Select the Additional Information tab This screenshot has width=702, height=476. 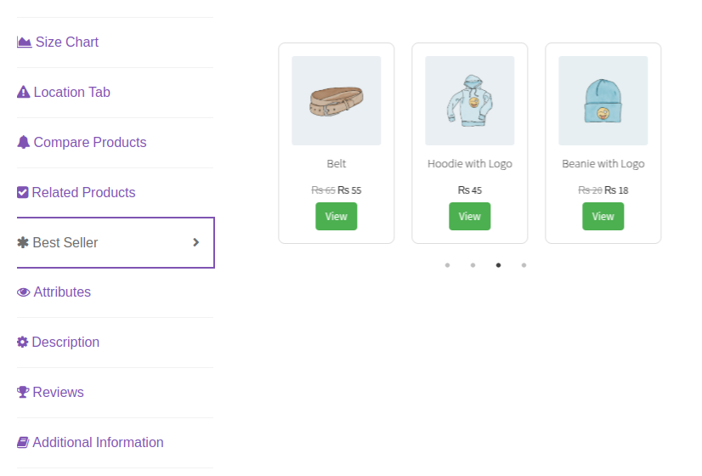98,443
